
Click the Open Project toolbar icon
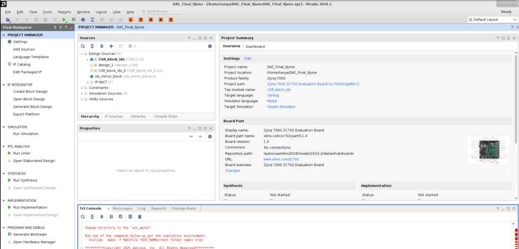[x=8, y=20]
